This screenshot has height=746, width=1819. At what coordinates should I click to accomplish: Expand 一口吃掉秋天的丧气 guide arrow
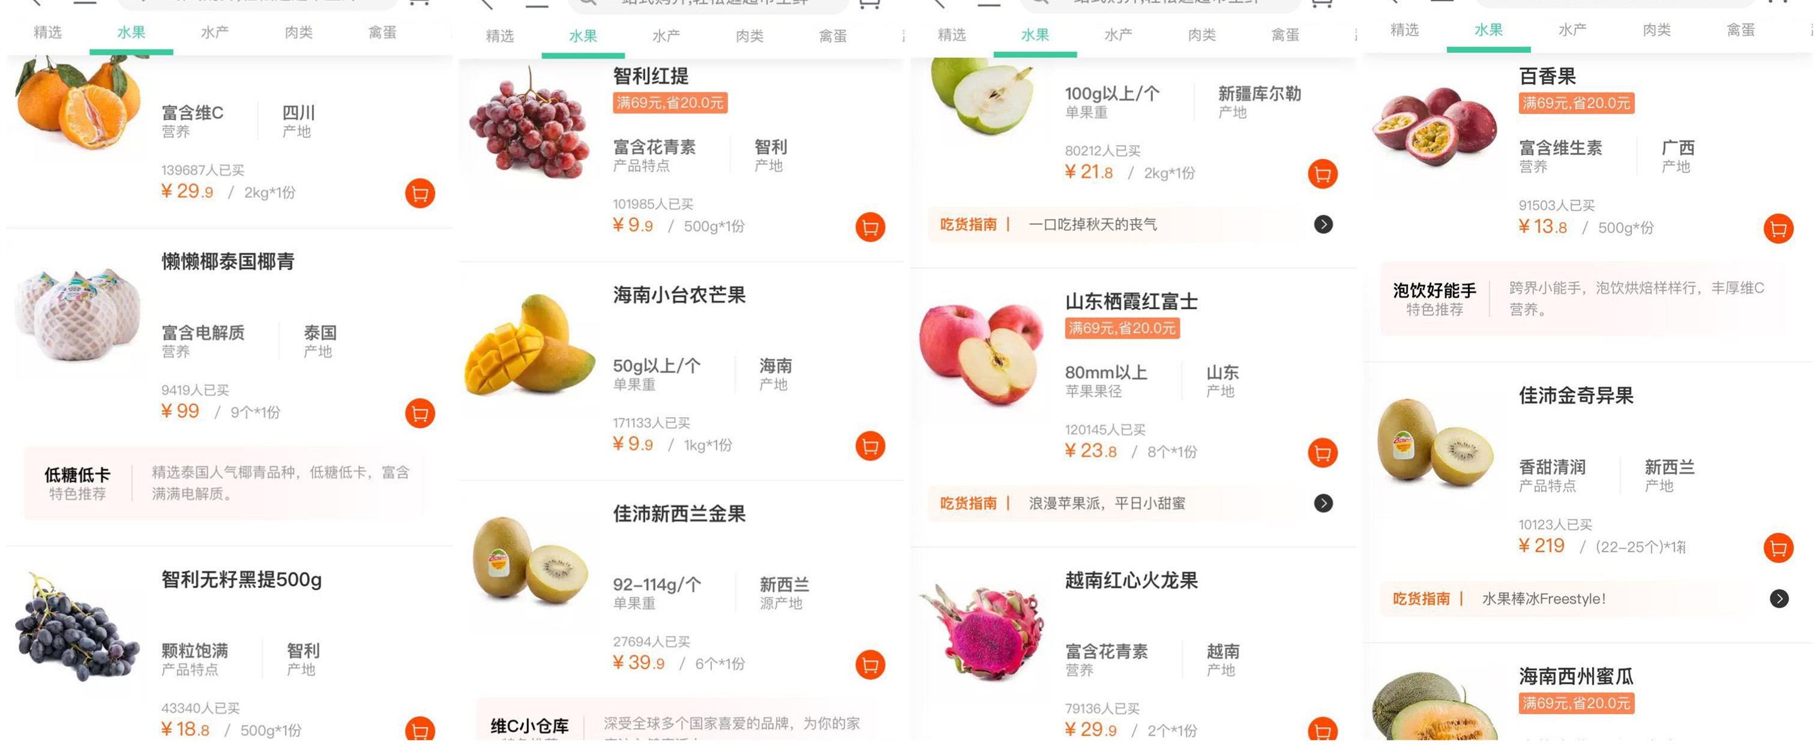pyautogui.click(x=1323, y=224)
